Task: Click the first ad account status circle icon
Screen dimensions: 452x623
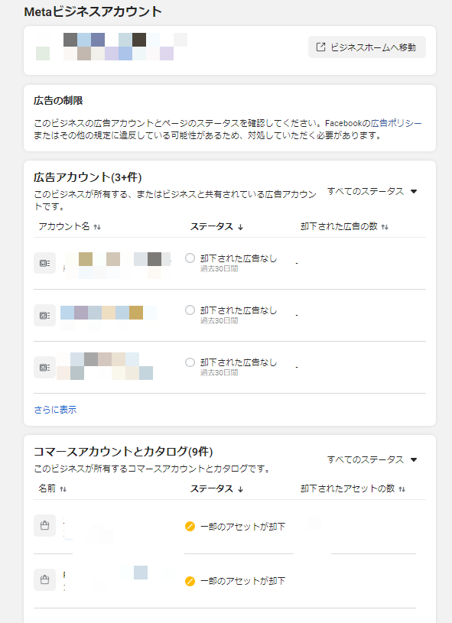Action: 190,258
